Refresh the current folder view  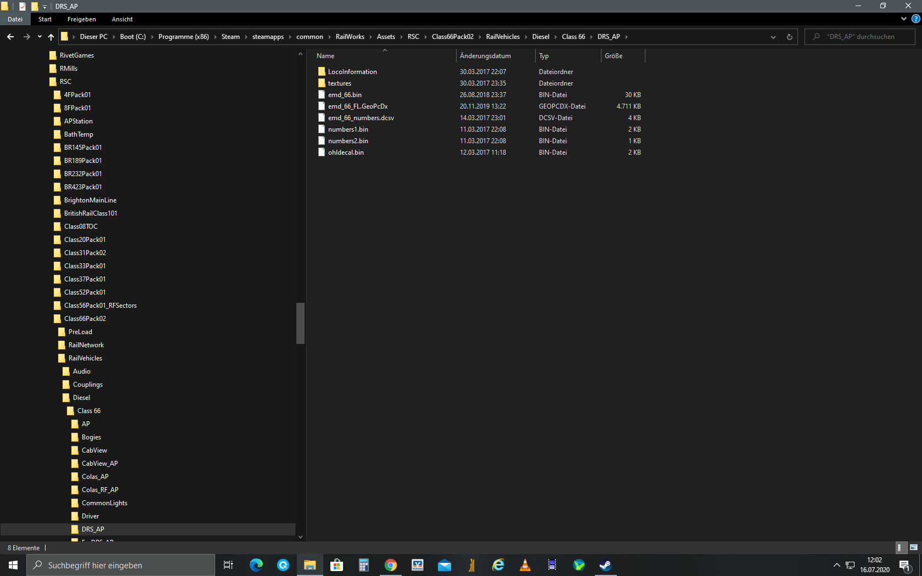pyautogui.click(x=789, y=37)
